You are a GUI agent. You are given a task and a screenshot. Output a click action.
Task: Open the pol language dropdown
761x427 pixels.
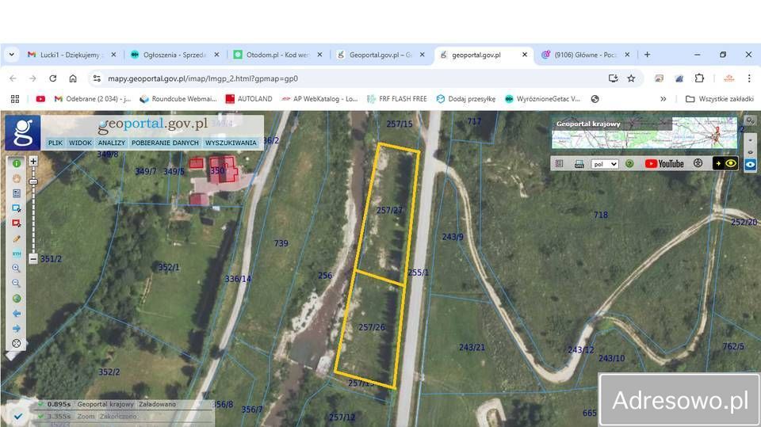[605, 164]
